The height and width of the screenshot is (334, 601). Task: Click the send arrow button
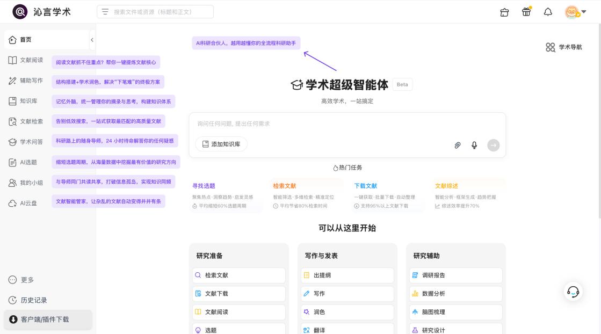click(x=493, y=145)
